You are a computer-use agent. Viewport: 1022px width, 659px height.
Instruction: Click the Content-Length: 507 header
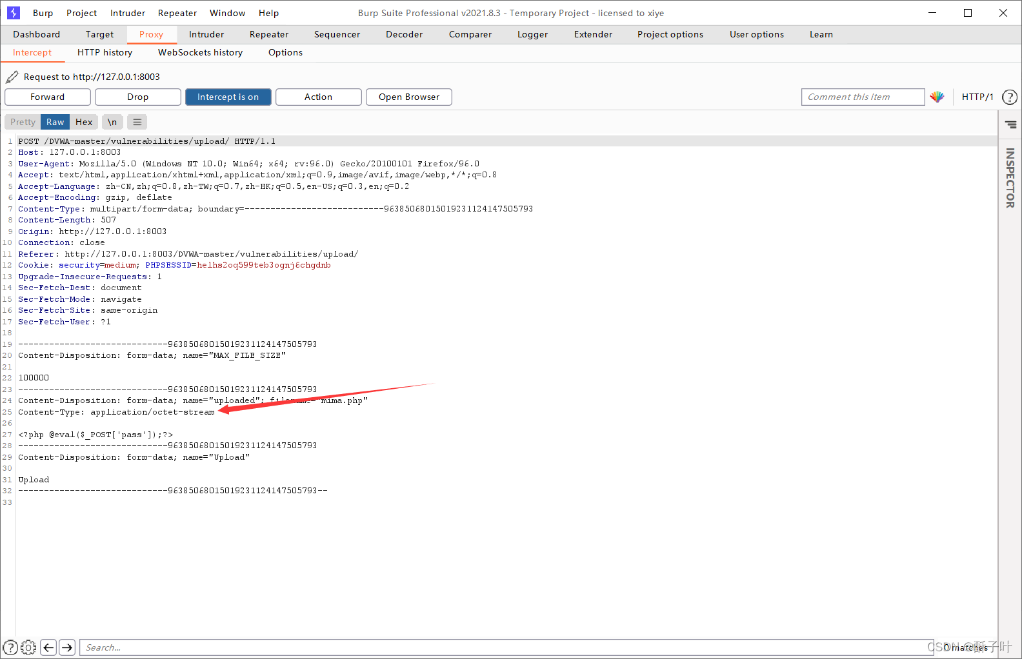pyautogui.click(x=67, y=220)
